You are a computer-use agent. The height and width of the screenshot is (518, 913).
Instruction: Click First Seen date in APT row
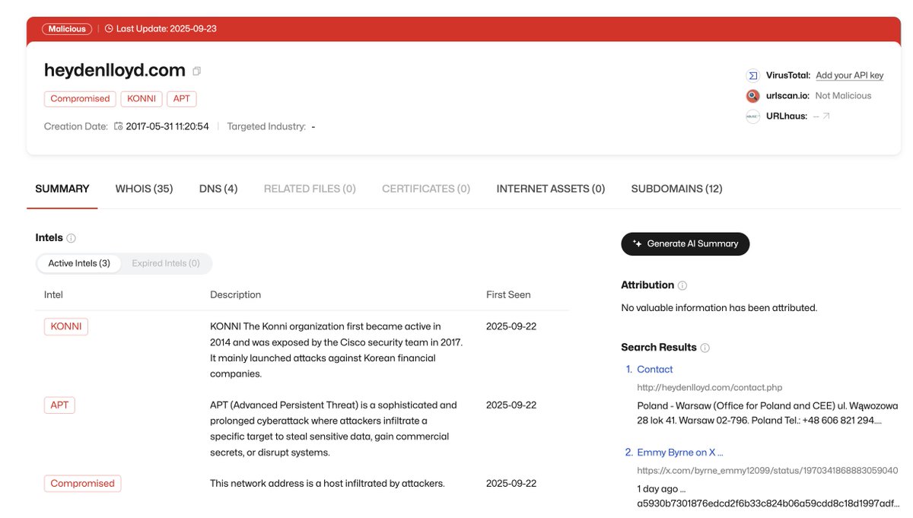pyautogui.click(x=511, y=405)
